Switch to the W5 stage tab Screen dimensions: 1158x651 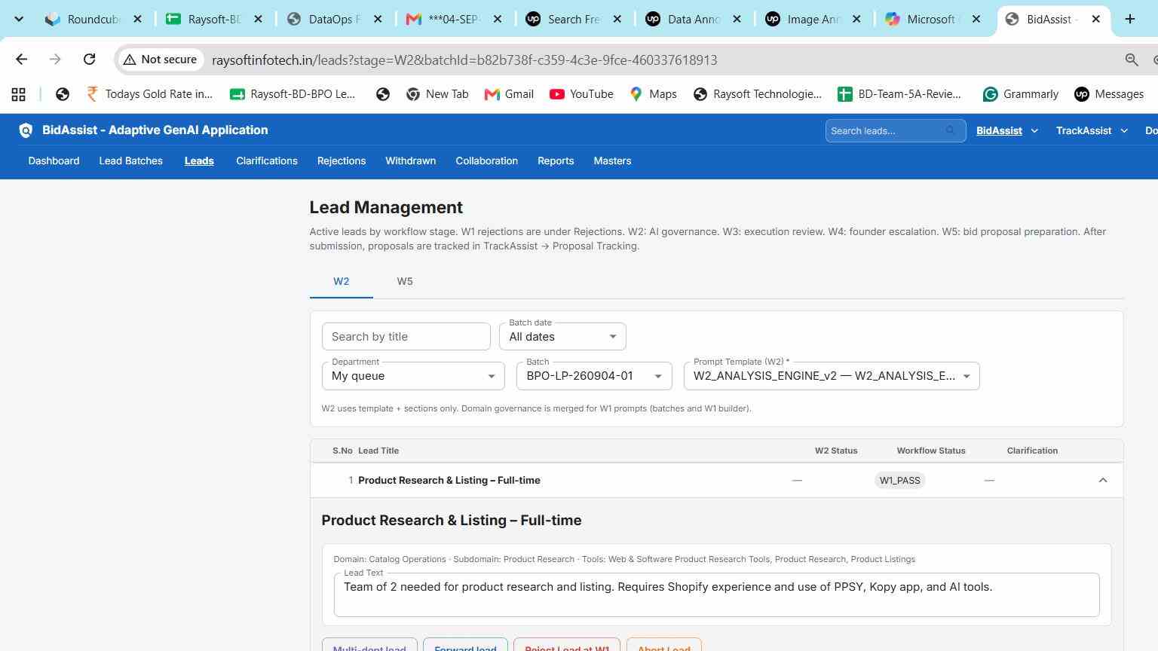click(405, 281)
